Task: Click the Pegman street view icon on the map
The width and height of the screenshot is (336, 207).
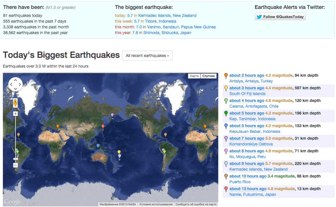Action: (x=16, y=103)
